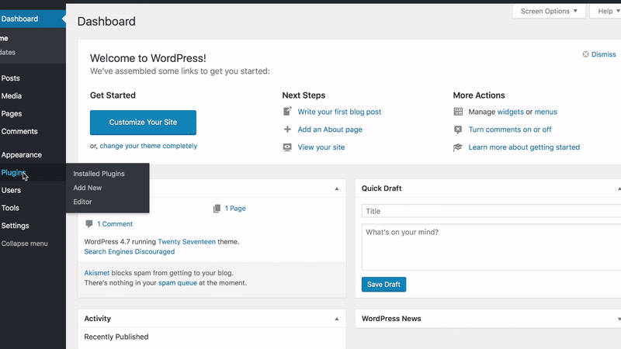Click the View your site link
Image resolution: width=621 pixels, height=349 pixels.
pos(321,147)
